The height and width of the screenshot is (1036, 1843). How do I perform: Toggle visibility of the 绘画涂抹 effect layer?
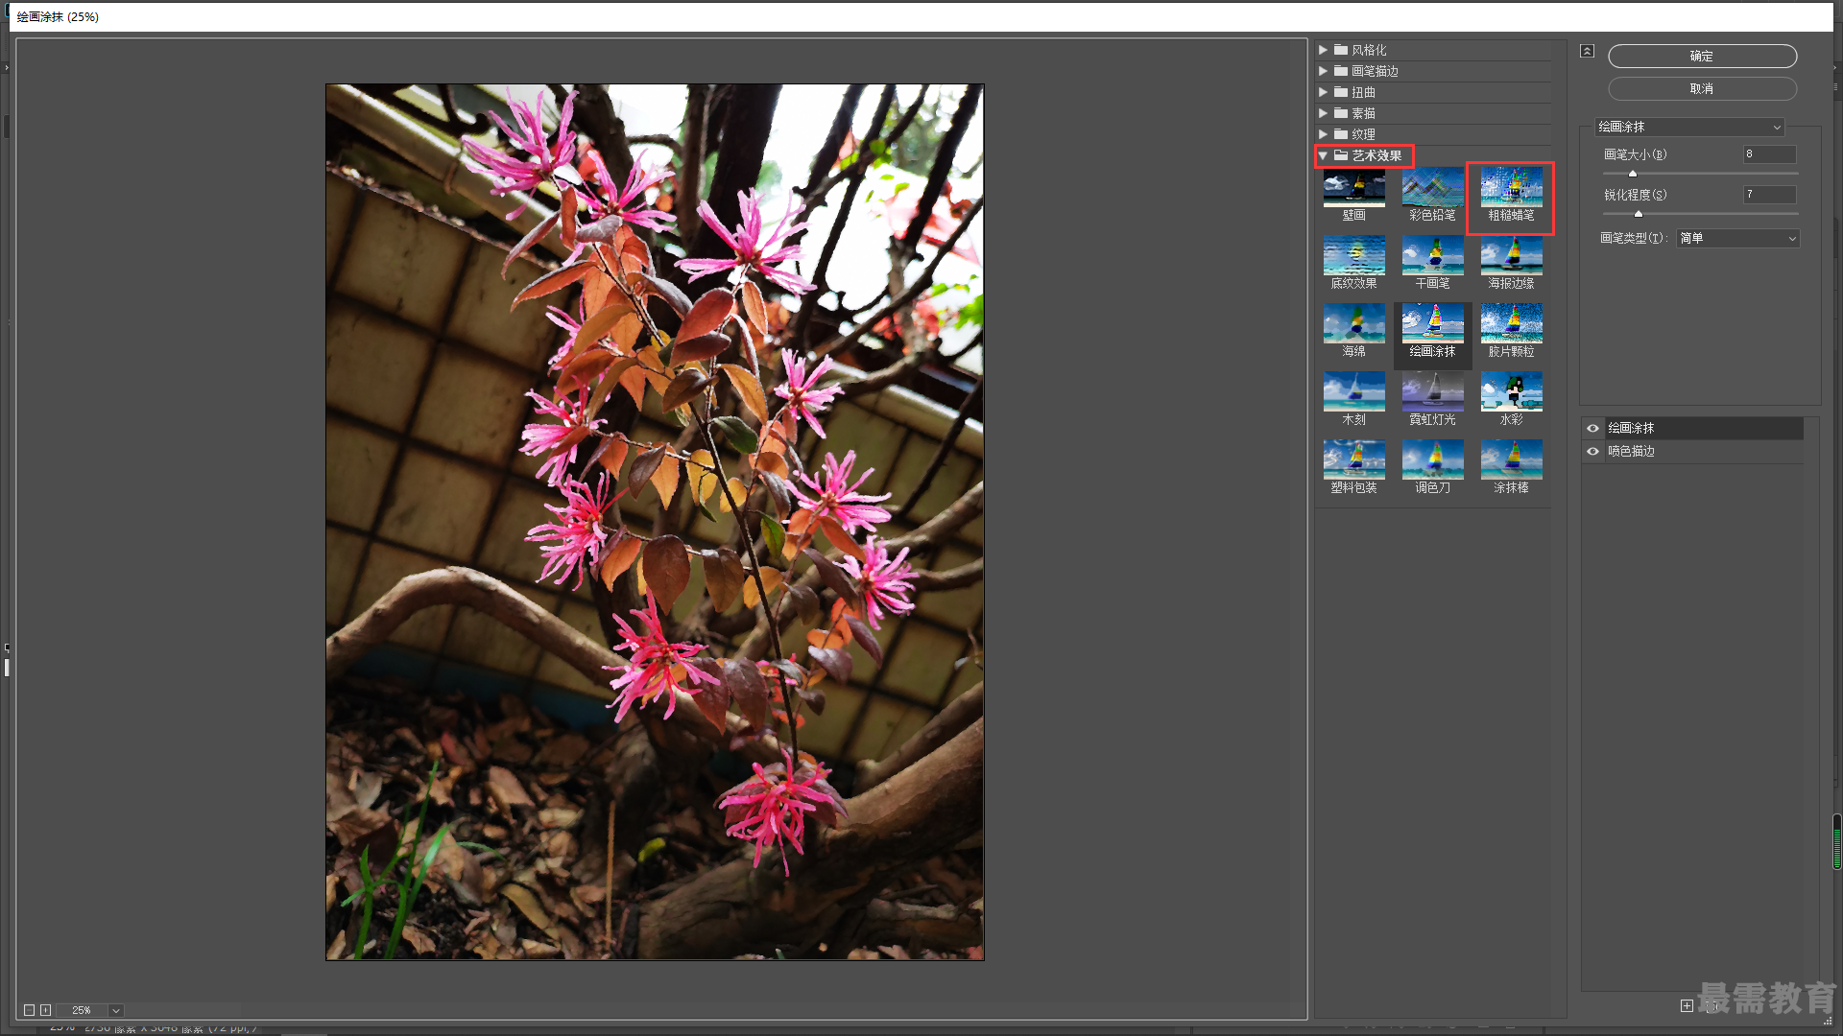(1592, 428)
